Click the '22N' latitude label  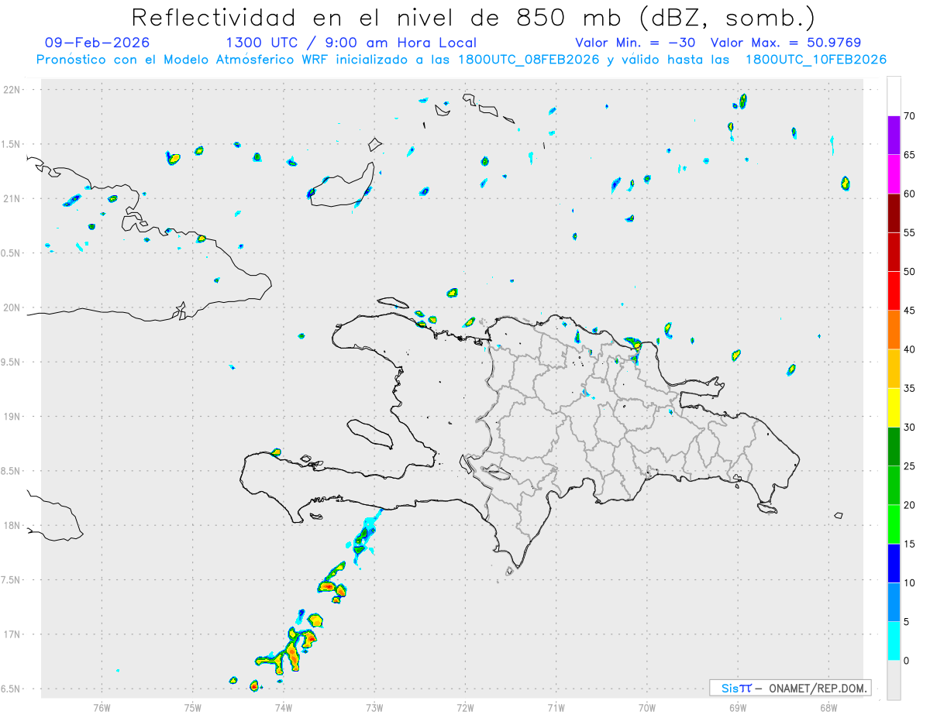13,90
